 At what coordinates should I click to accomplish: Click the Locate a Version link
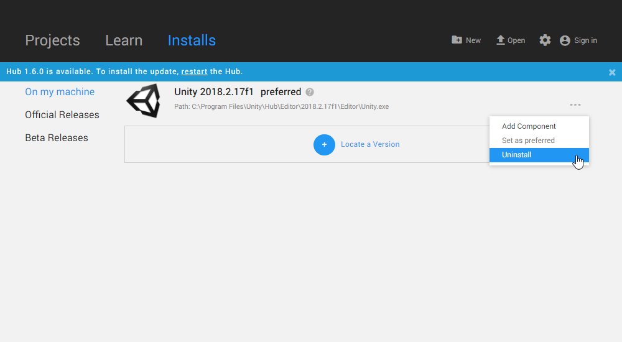point(370,144)
